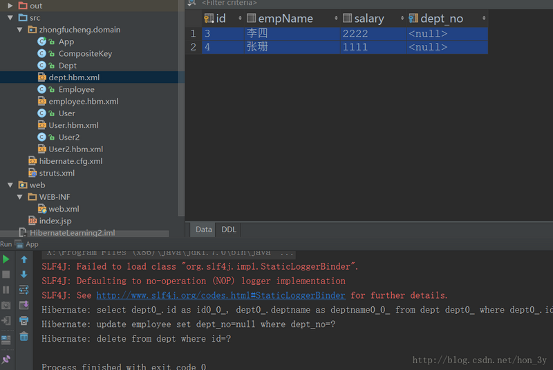Viewport: 553px width, 370px height.
Task: Switch to the Data tab
Action: [203, 230]
